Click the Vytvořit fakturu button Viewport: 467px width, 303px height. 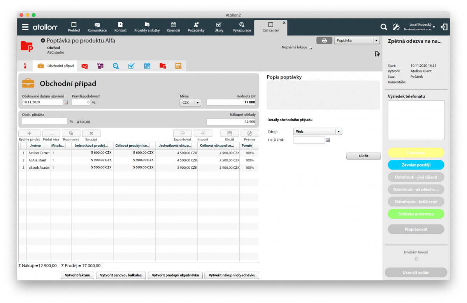point(77,275)
